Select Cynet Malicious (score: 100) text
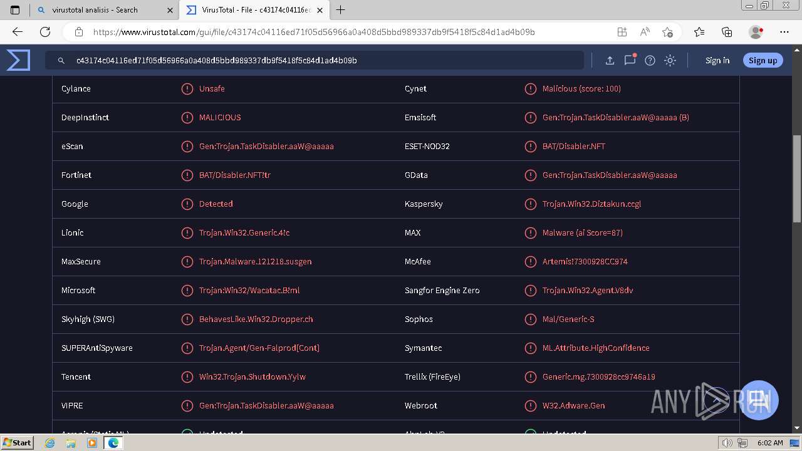 [581, 88]
